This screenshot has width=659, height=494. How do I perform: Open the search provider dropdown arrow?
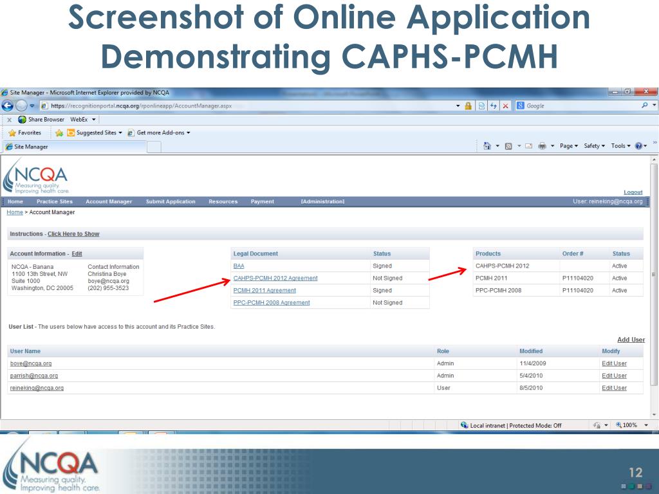click(x=654, y=105)
